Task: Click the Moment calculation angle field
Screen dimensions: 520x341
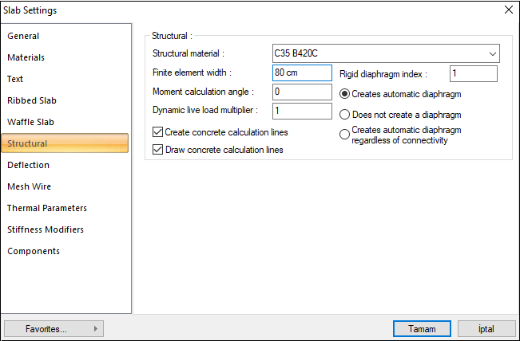Action: coord(301,92)
